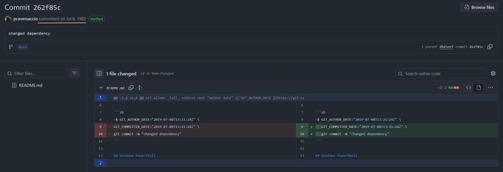Click the git branch icon beside main
This screenshot has height=172, width=503.
pyautogui.click(x=11, y=47)
